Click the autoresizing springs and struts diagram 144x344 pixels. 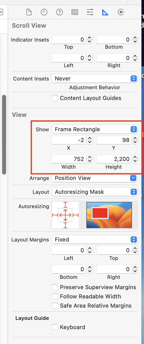65,215
